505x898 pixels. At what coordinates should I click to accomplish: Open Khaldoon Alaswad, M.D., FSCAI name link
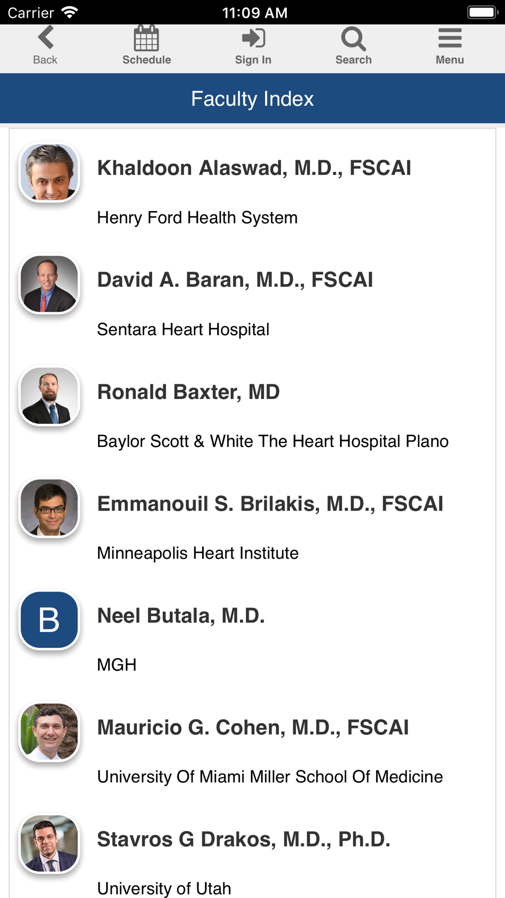254,168
